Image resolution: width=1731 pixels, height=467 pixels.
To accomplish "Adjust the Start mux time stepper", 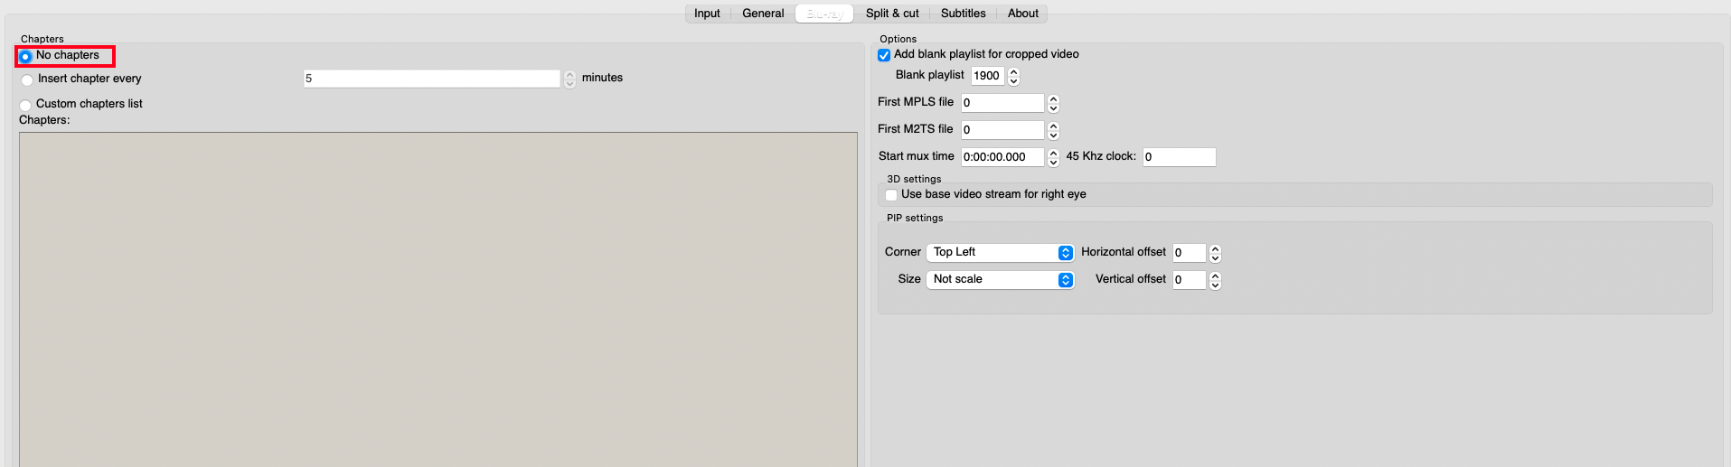I will tap(1053, 157).
